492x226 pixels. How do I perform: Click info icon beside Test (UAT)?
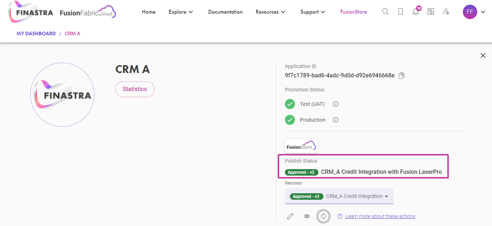336,104
